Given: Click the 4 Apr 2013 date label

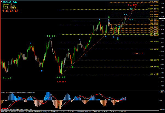Looking at the screenshot, I should 21,112.
